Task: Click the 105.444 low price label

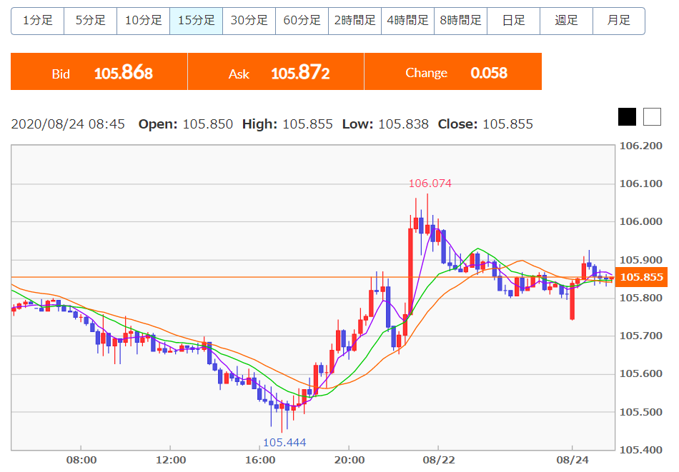Action: click(284, 443)
